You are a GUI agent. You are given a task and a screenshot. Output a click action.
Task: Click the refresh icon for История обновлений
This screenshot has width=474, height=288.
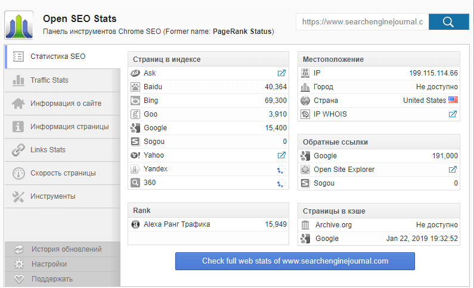click(x=19, y=249)
